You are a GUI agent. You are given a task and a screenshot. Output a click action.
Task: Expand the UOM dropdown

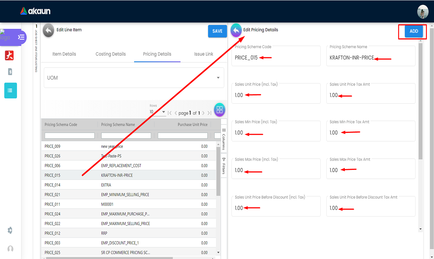click(x=134, y=78)
